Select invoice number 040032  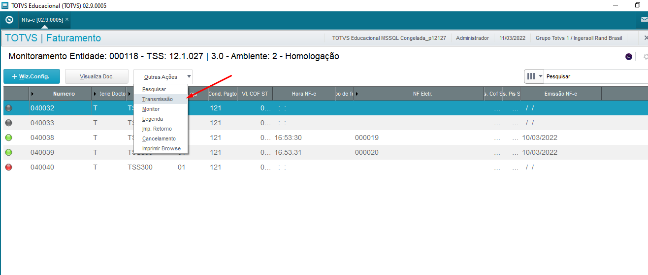pos(42,108)
